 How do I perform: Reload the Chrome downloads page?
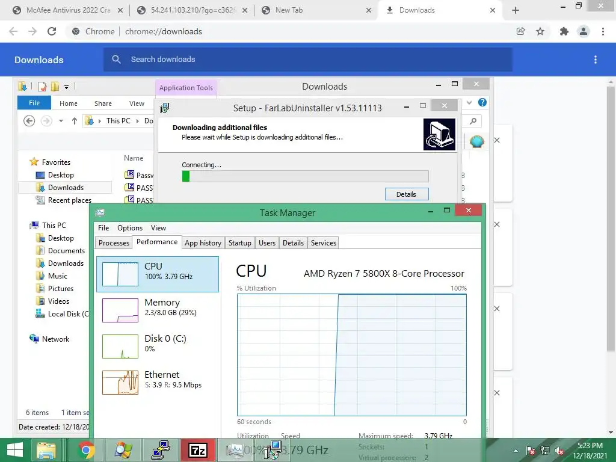click(52, 31)
